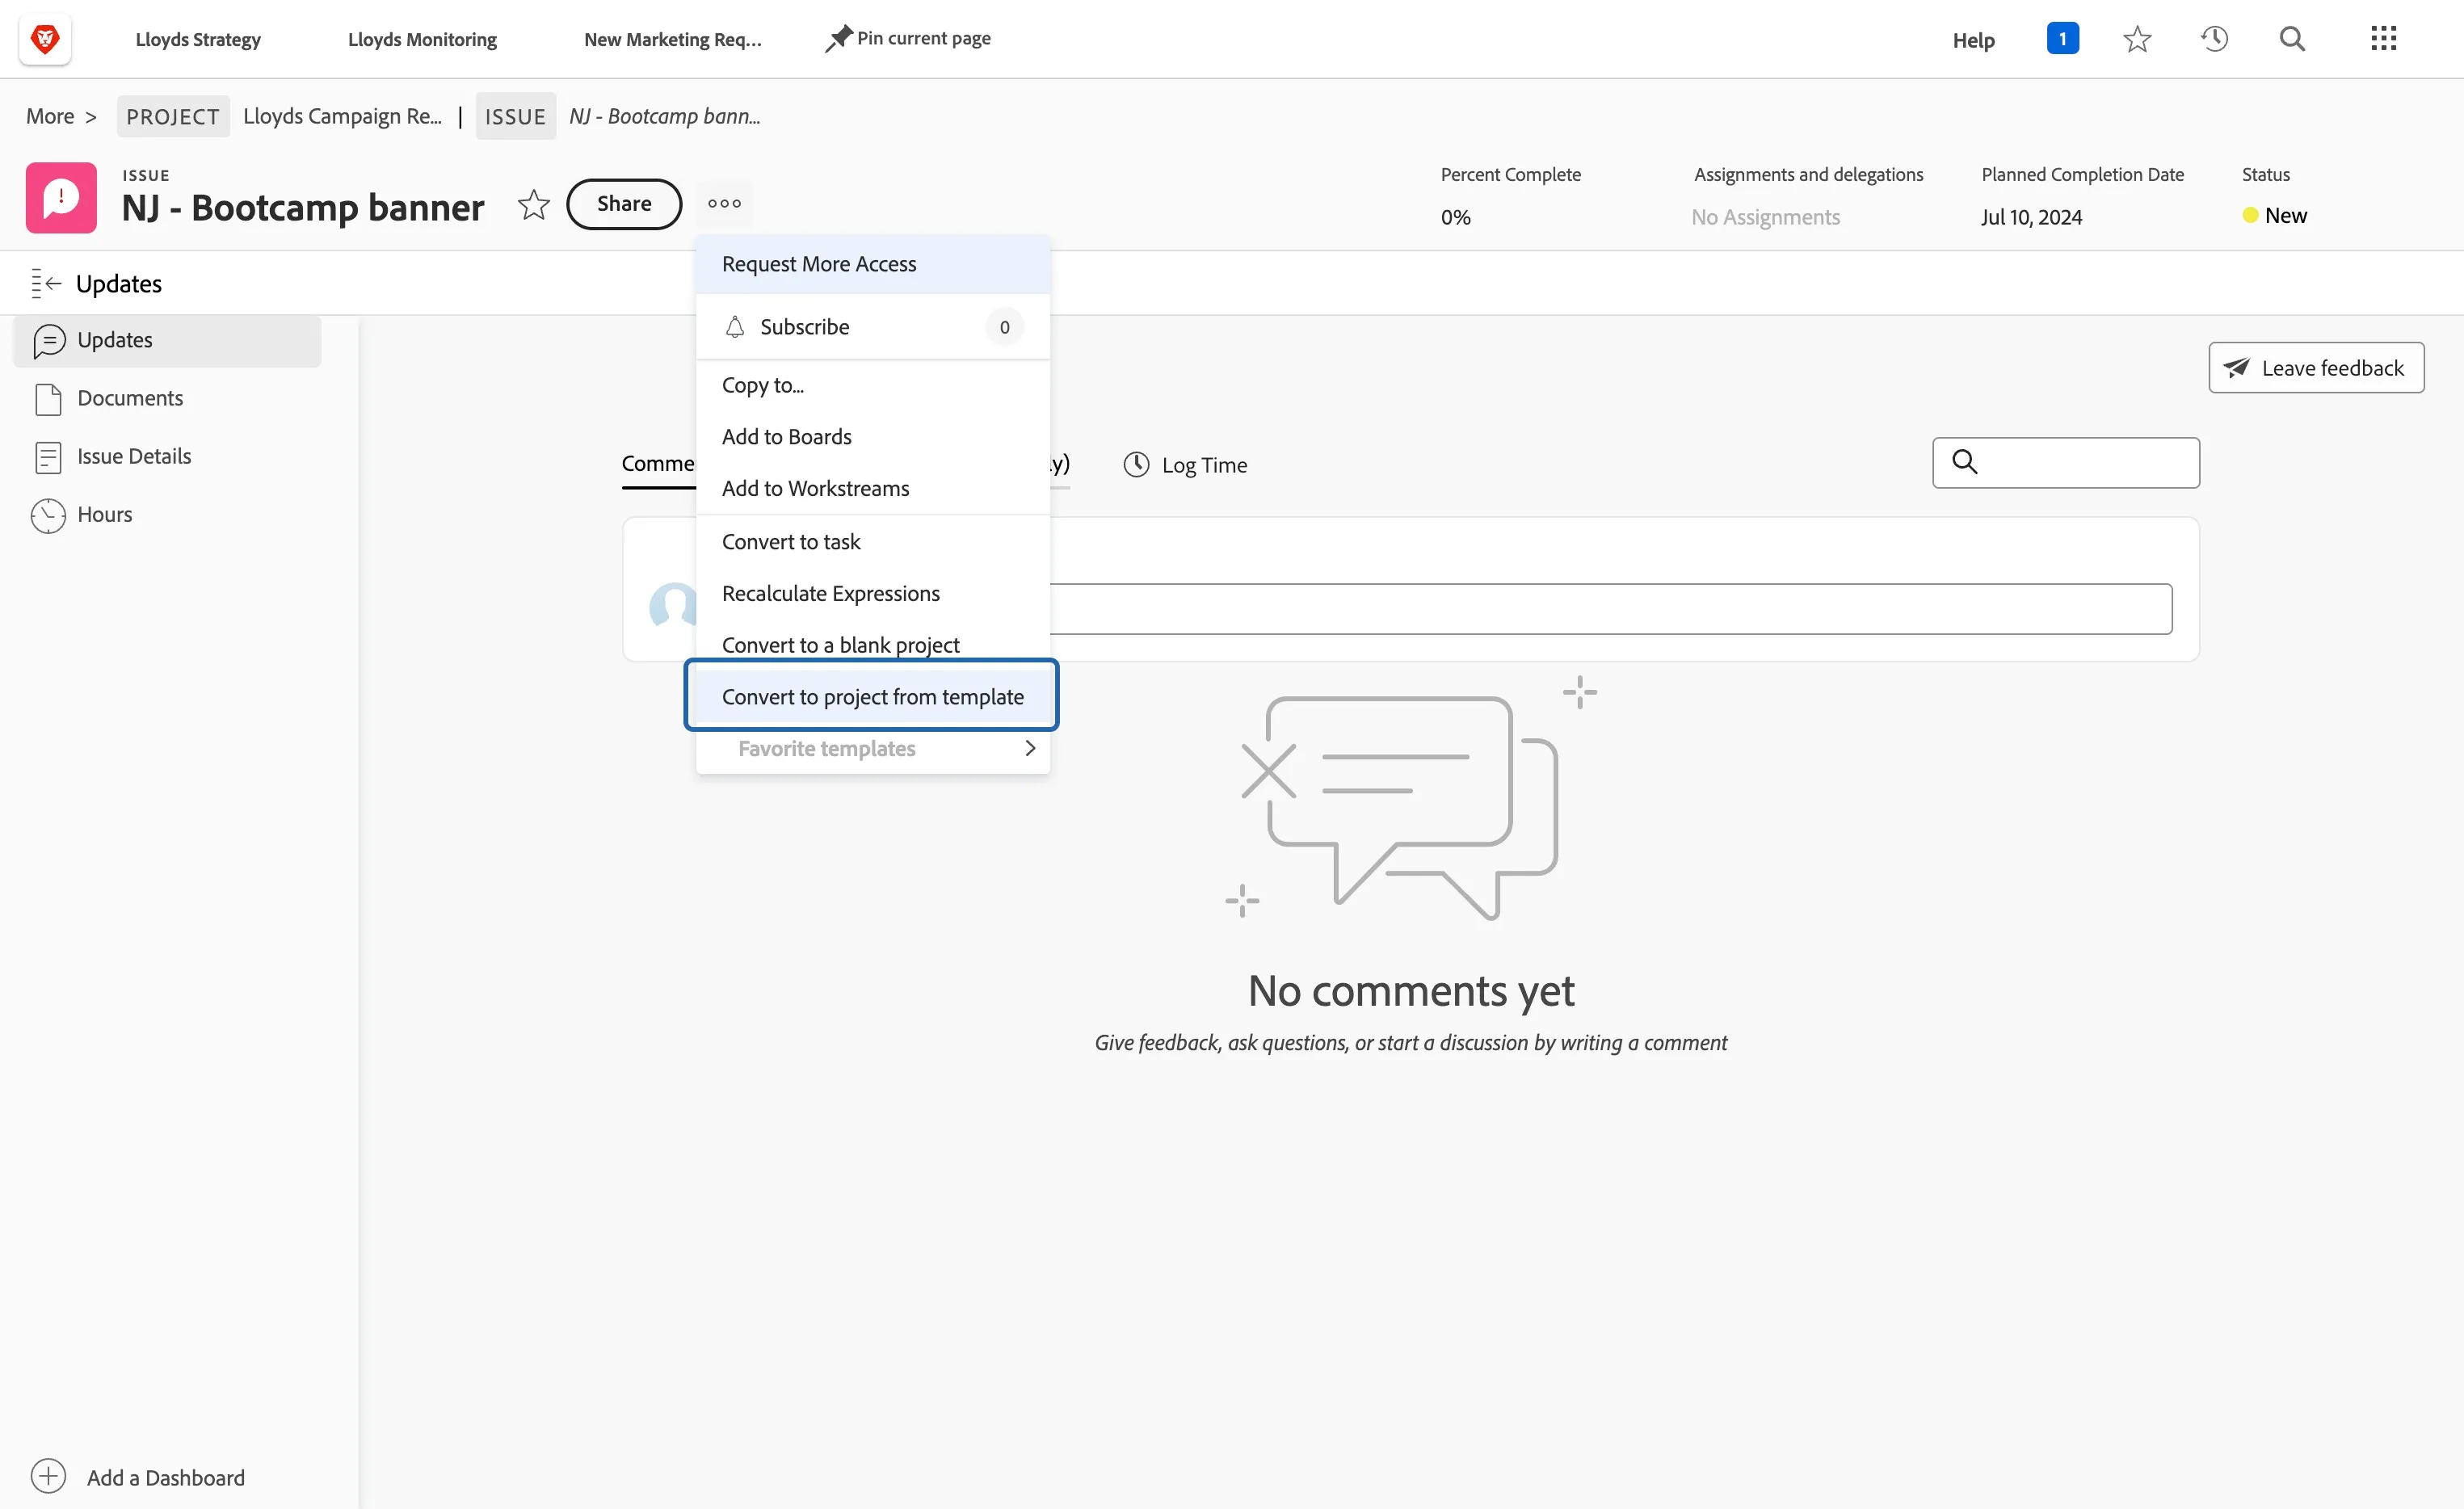Select Convert to project from template

tap(872, 696)
